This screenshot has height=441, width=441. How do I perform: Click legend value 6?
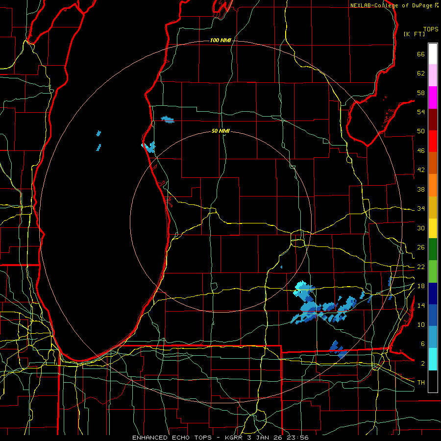click(x=423, y=344)
